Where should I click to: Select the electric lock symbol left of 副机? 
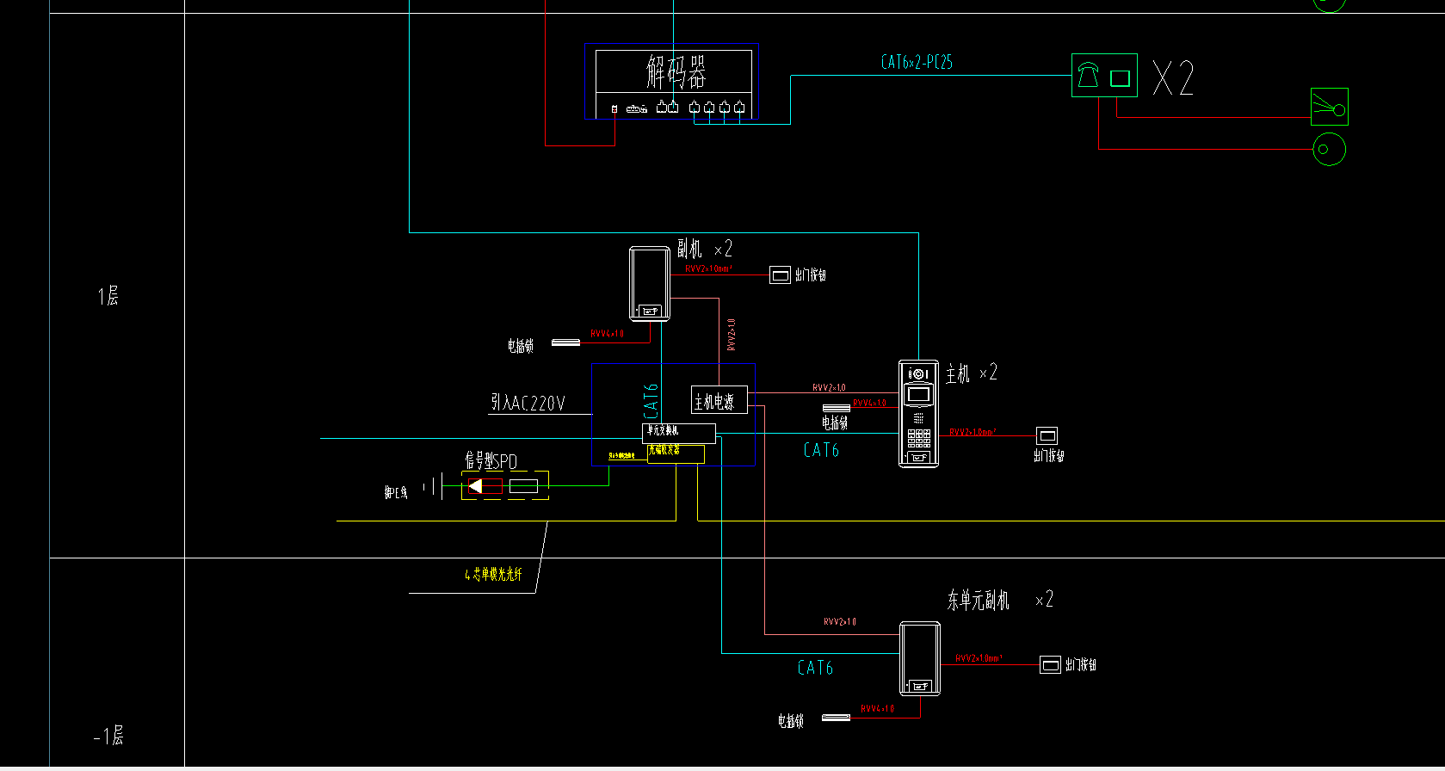(565, 342)
